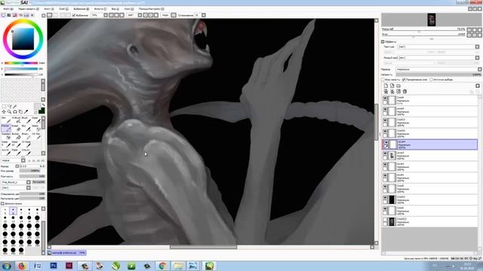Create a new linework layer icon
The image size is (483, 271).
(392, 86)
